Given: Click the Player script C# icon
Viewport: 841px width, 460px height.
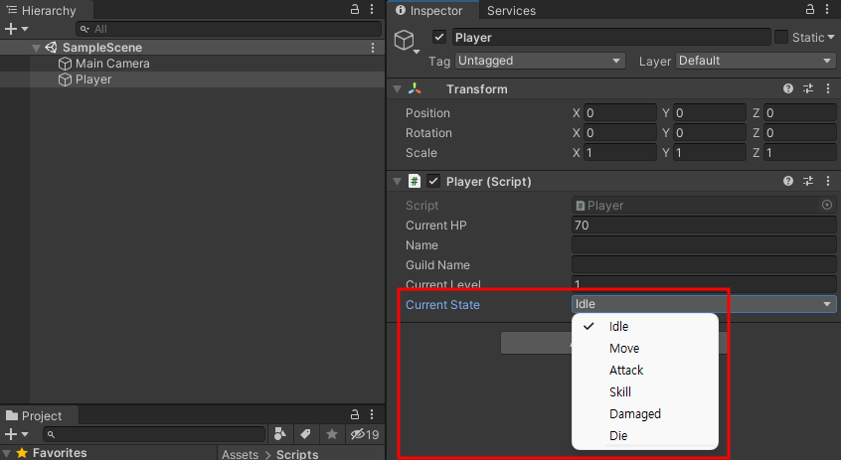Looking at the screenshot, I should [415, 181].
